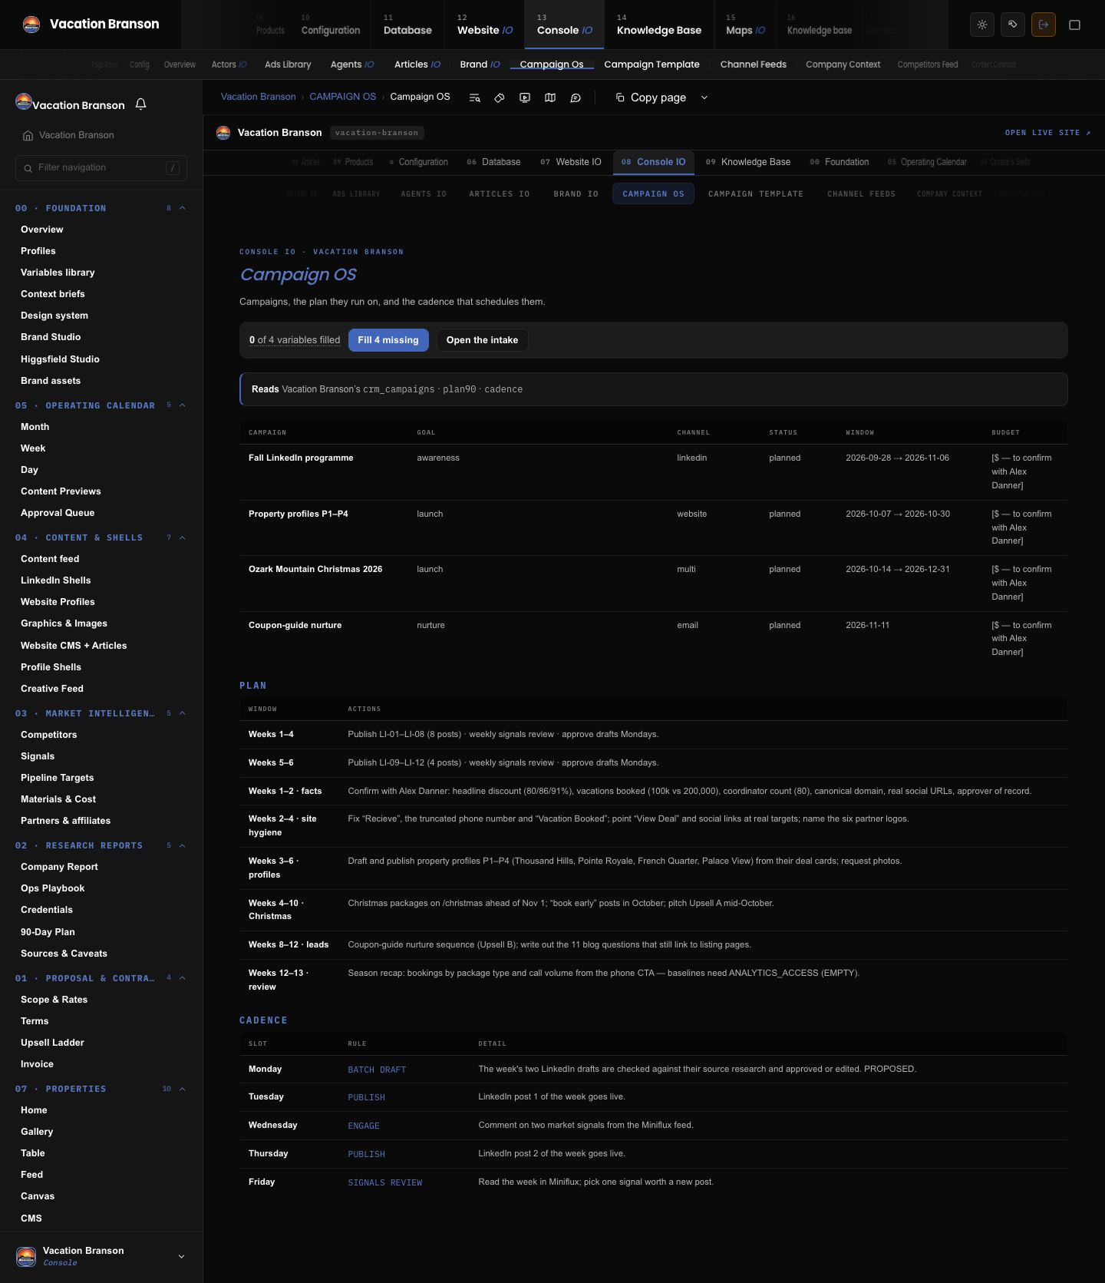This screenshot has height=1283, width=1105.
Task: Select Upsell Ladder in the sidebar
Action: (52, 1043)
